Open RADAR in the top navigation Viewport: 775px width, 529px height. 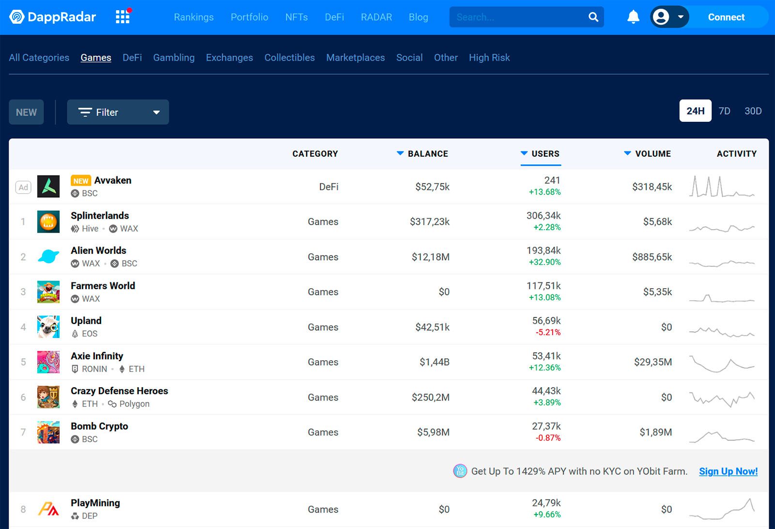376,17
